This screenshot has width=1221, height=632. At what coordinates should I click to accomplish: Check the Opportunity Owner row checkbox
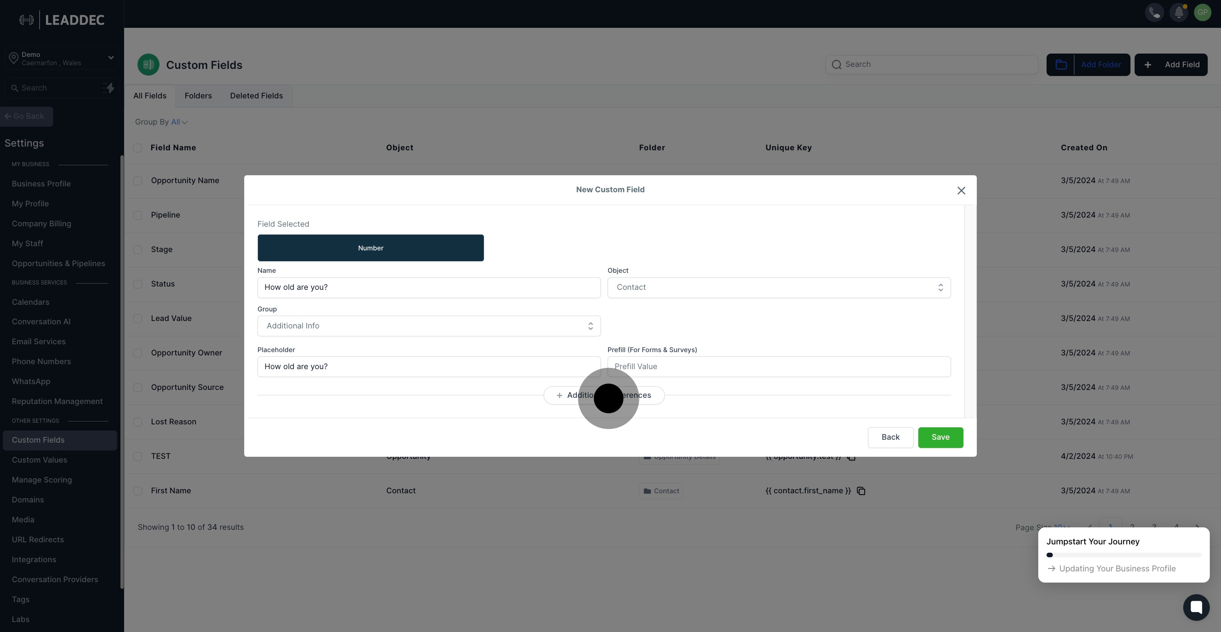coord(137,353)
